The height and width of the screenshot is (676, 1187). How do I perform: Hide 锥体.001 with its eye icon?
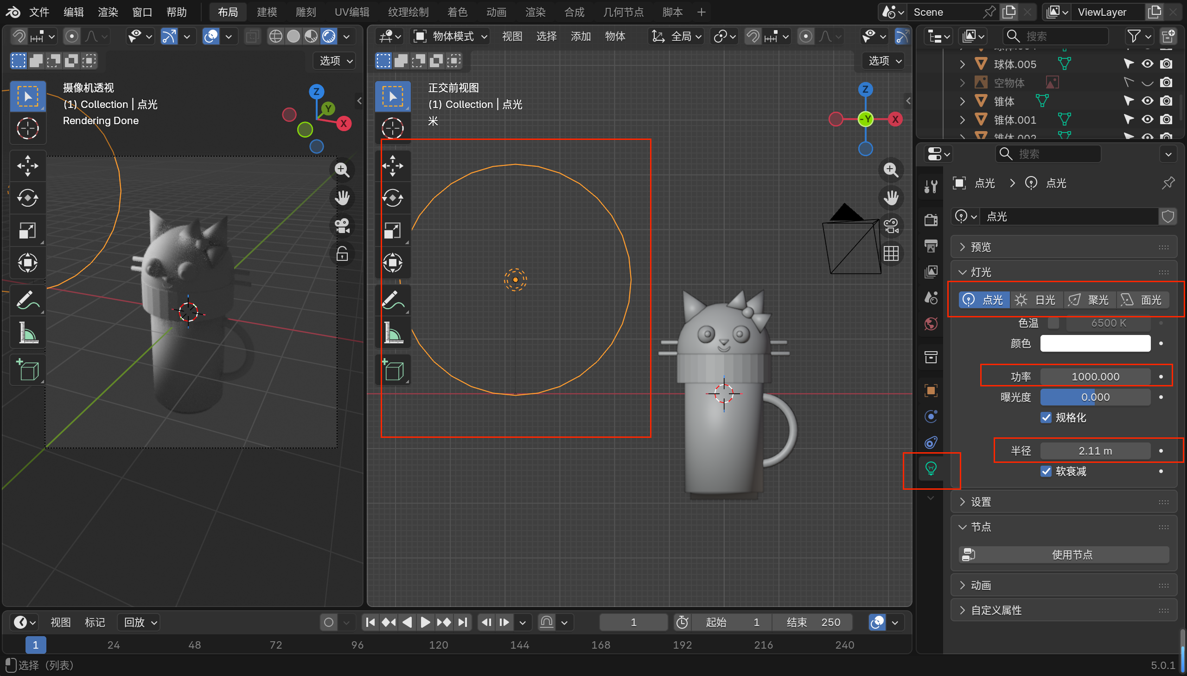pyautogui.click(x=1147, y=120)
